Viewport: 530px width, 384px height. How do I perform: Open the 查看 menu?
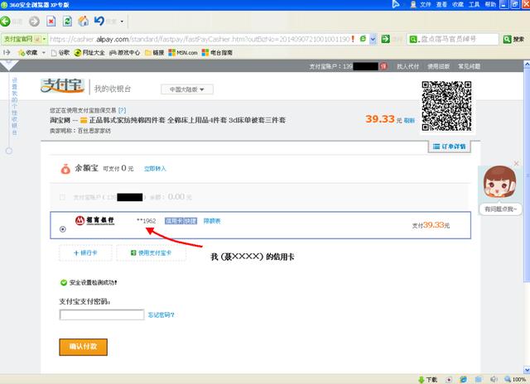pos(441,4)
